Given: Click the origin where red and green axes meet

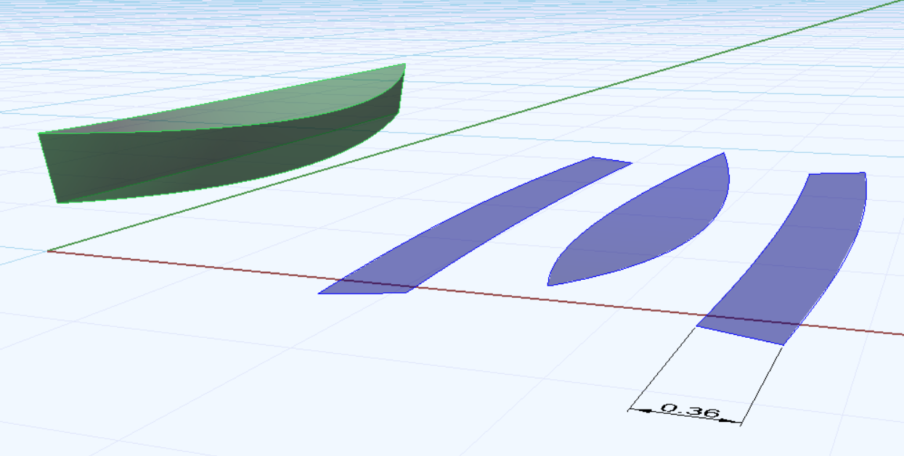Looking at the screenshot, I should click(x=48, y=251).
